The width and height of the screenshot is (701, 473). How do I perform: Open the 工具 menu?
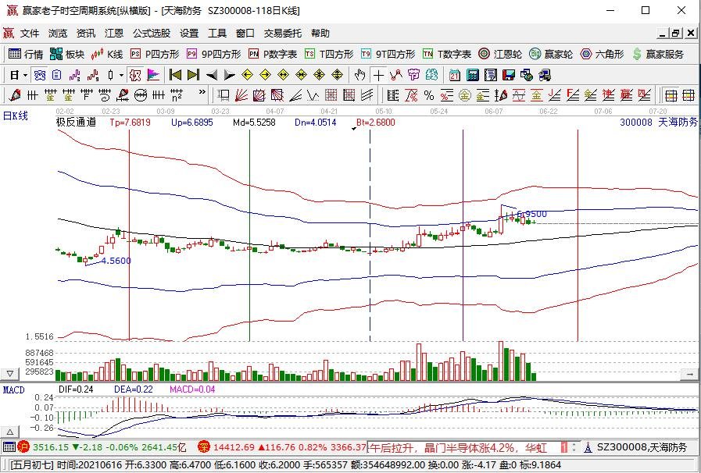click(217, 34)
